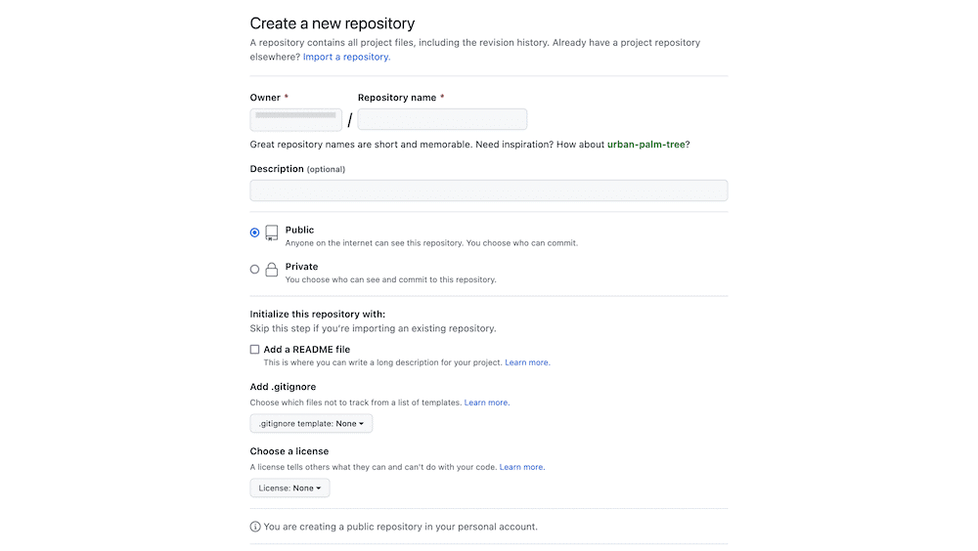Select the Public radio button
The height and width of the screenshot is (551, 978).
(255, 233)
